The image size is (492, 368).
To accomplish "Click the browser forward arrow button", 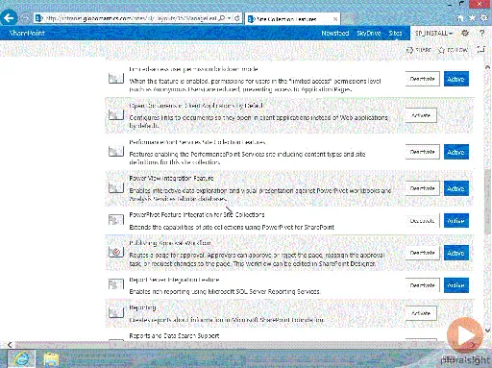I will (x=26, y=18).
